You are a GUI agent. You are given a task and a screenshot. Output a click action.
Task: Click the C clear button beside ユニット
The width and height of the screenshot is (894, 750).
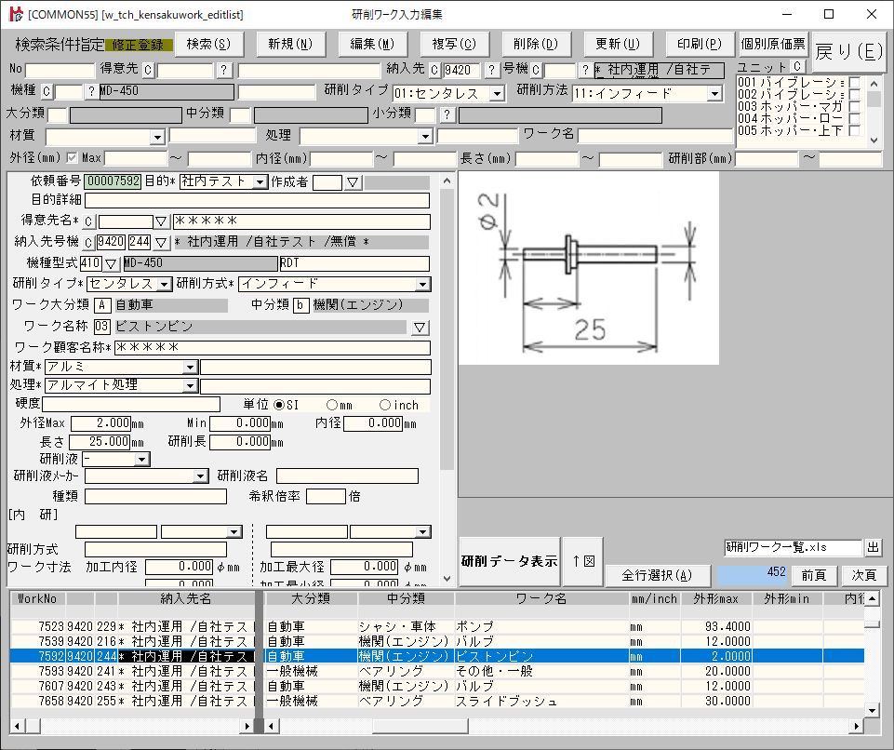(796, 67)
